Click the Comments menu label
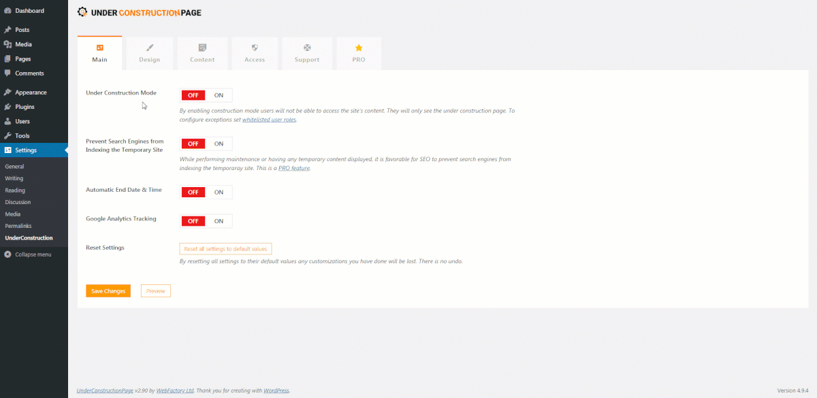Screen dimensions: 817x398 click(30, 73)
